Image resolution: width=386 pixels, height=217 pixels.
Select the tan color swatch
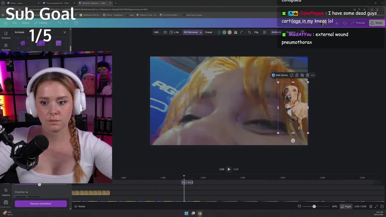click(x=229, y=32)
